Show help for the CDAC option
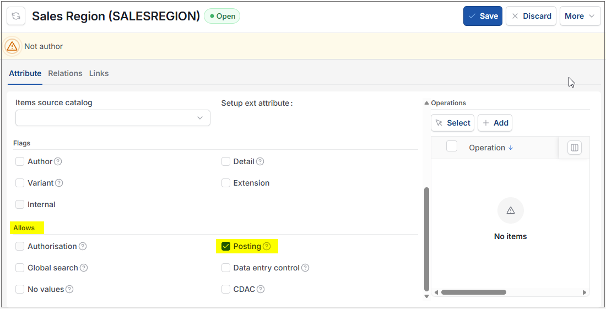The width and height of the screenshot is (606, 309). [x=261, y=289]
